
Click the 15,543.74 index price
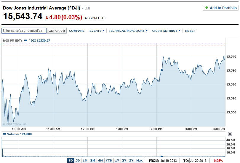[x=23, y=16]
